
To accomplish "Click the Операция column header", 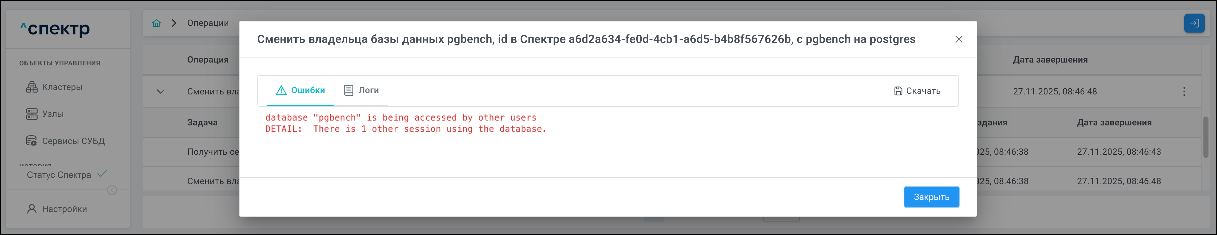I will click(208, 60).
